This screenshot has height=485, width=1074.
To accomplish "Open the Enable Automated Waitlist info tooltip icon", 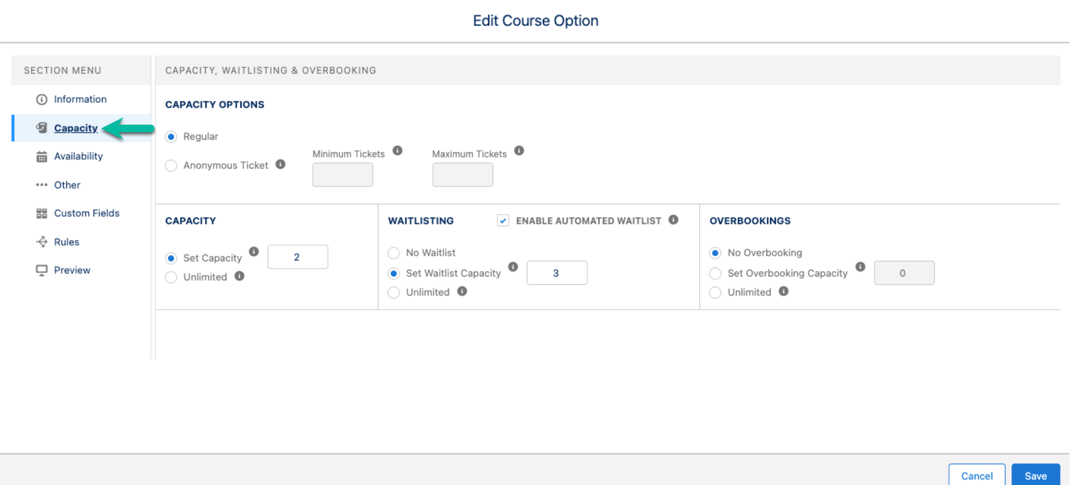I will [x=674, y=220].
